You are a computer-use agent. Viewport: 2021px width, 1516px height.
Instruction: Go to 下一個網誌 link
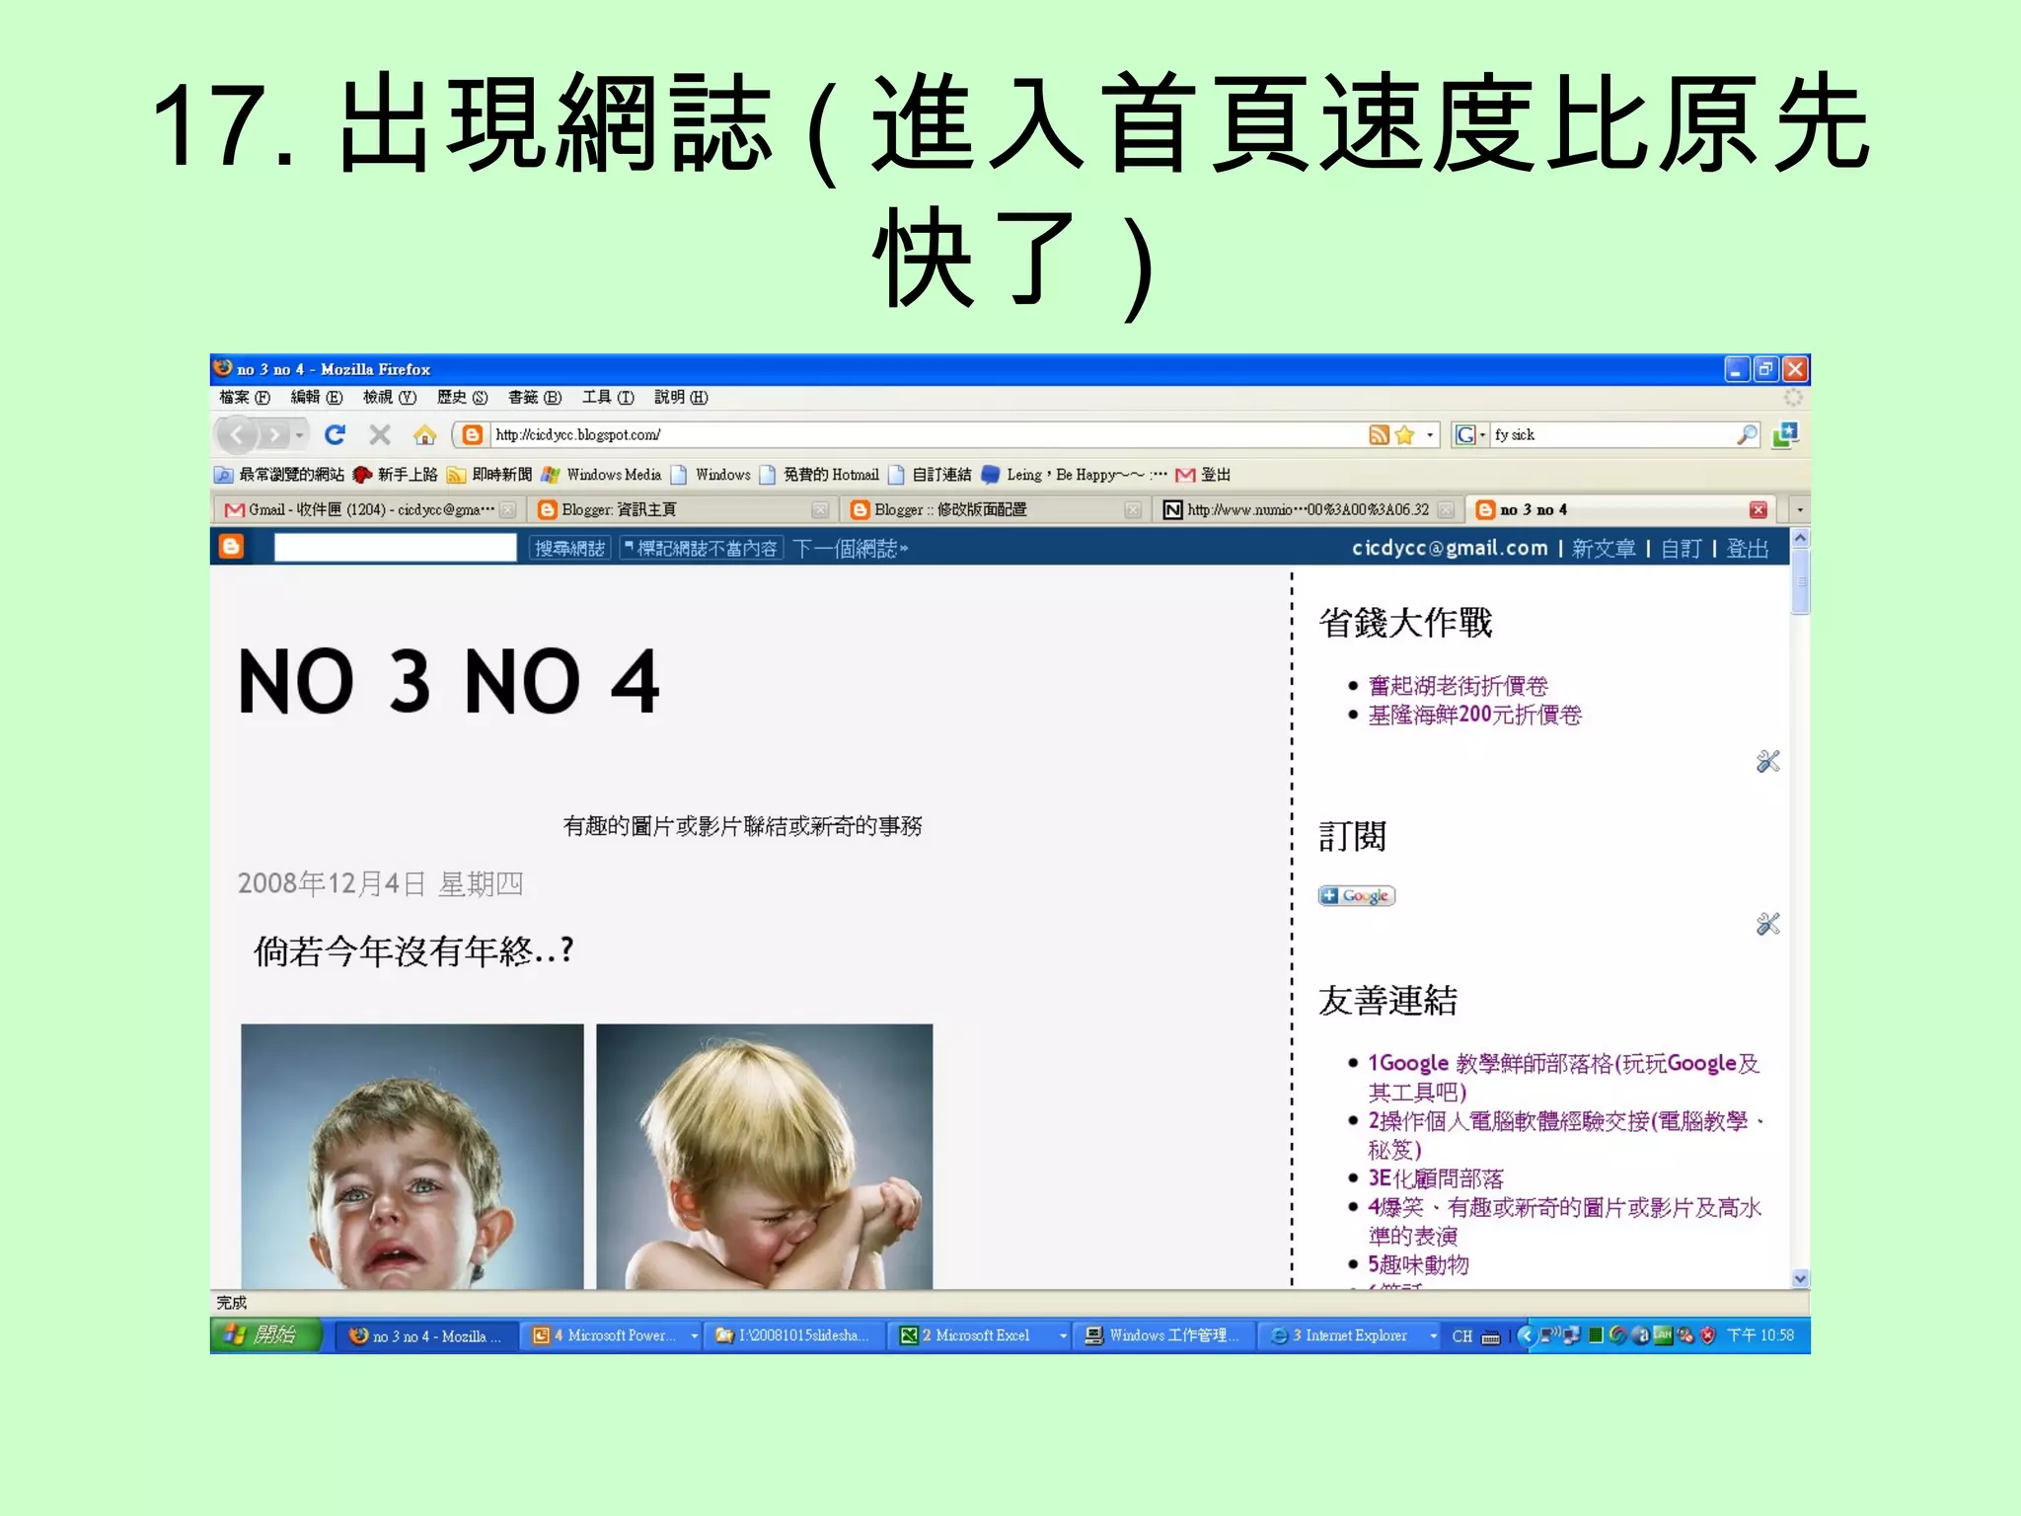850,548
